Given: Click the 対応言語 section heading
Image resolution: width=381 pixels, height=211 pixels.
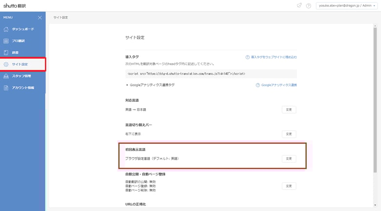Looking at the screenshot, I should pyautogui.click(x=132, y=100).
